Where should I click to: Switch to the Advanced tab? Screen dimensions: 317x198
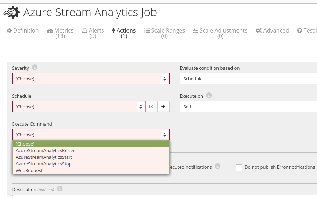pos(272,31)
